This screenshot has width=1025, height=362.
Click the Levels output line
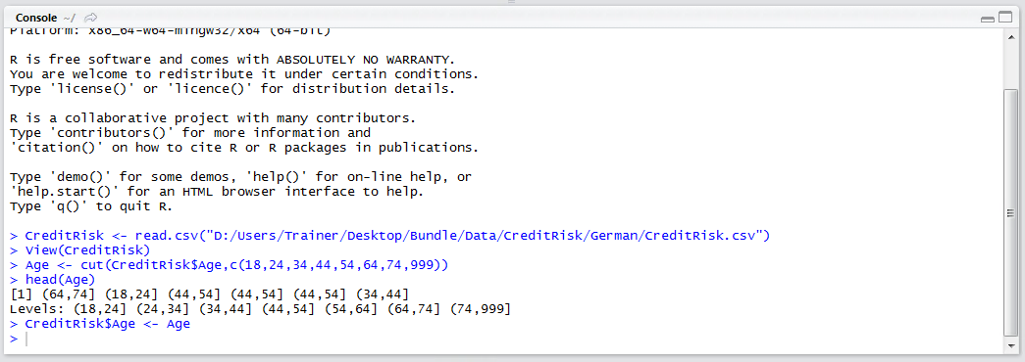[x=260, y=308]
